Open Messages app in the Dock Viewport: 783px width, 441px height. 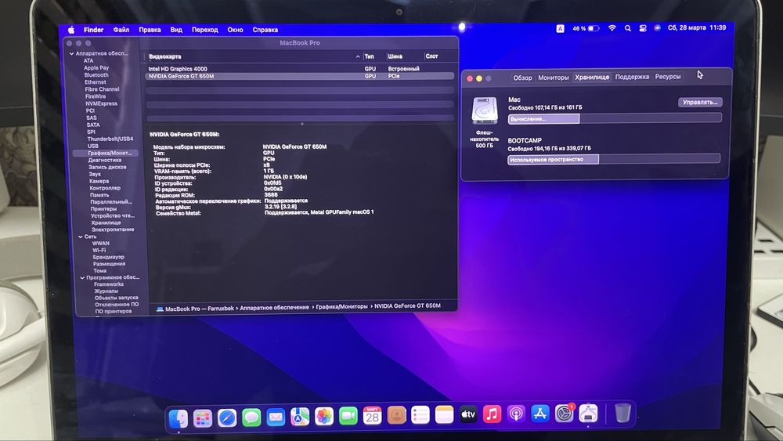click(x=251, y=417)
